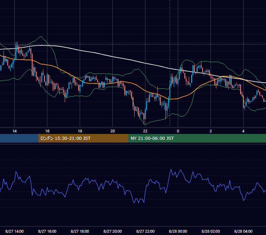This screenshot has height=235, width=266.
Task: Click hour label 18 on the time axis
Action: coord(80,131)
